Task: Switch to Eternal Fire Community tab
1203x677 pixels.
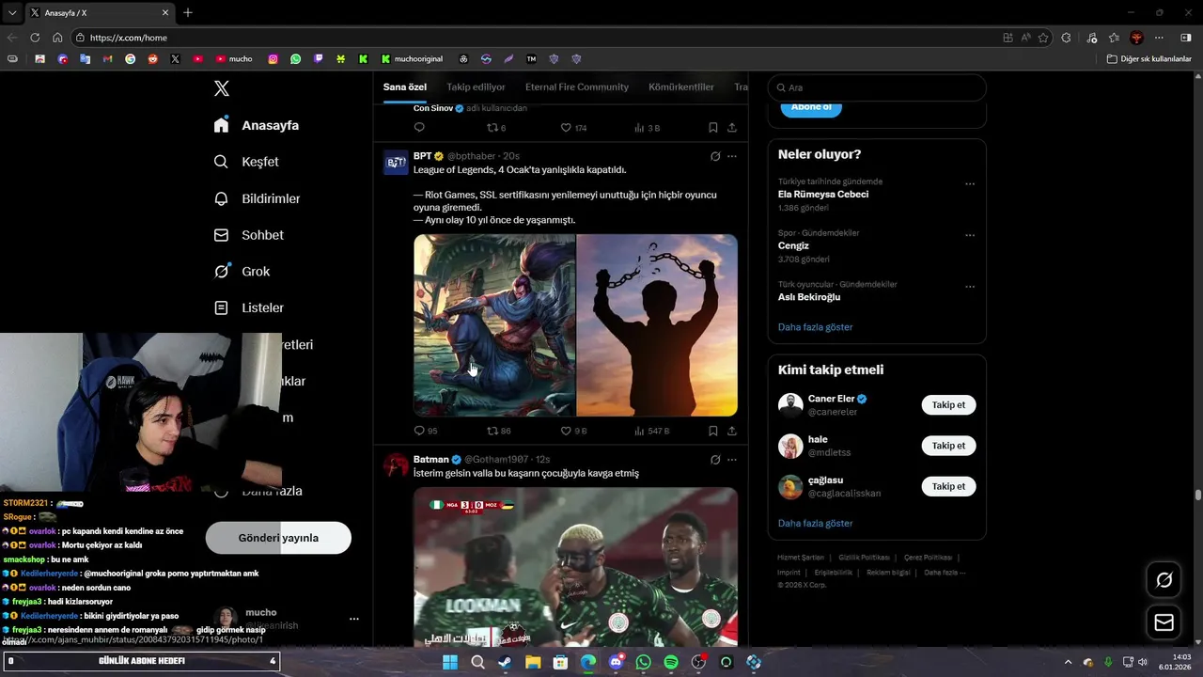Action: point(577,87)
